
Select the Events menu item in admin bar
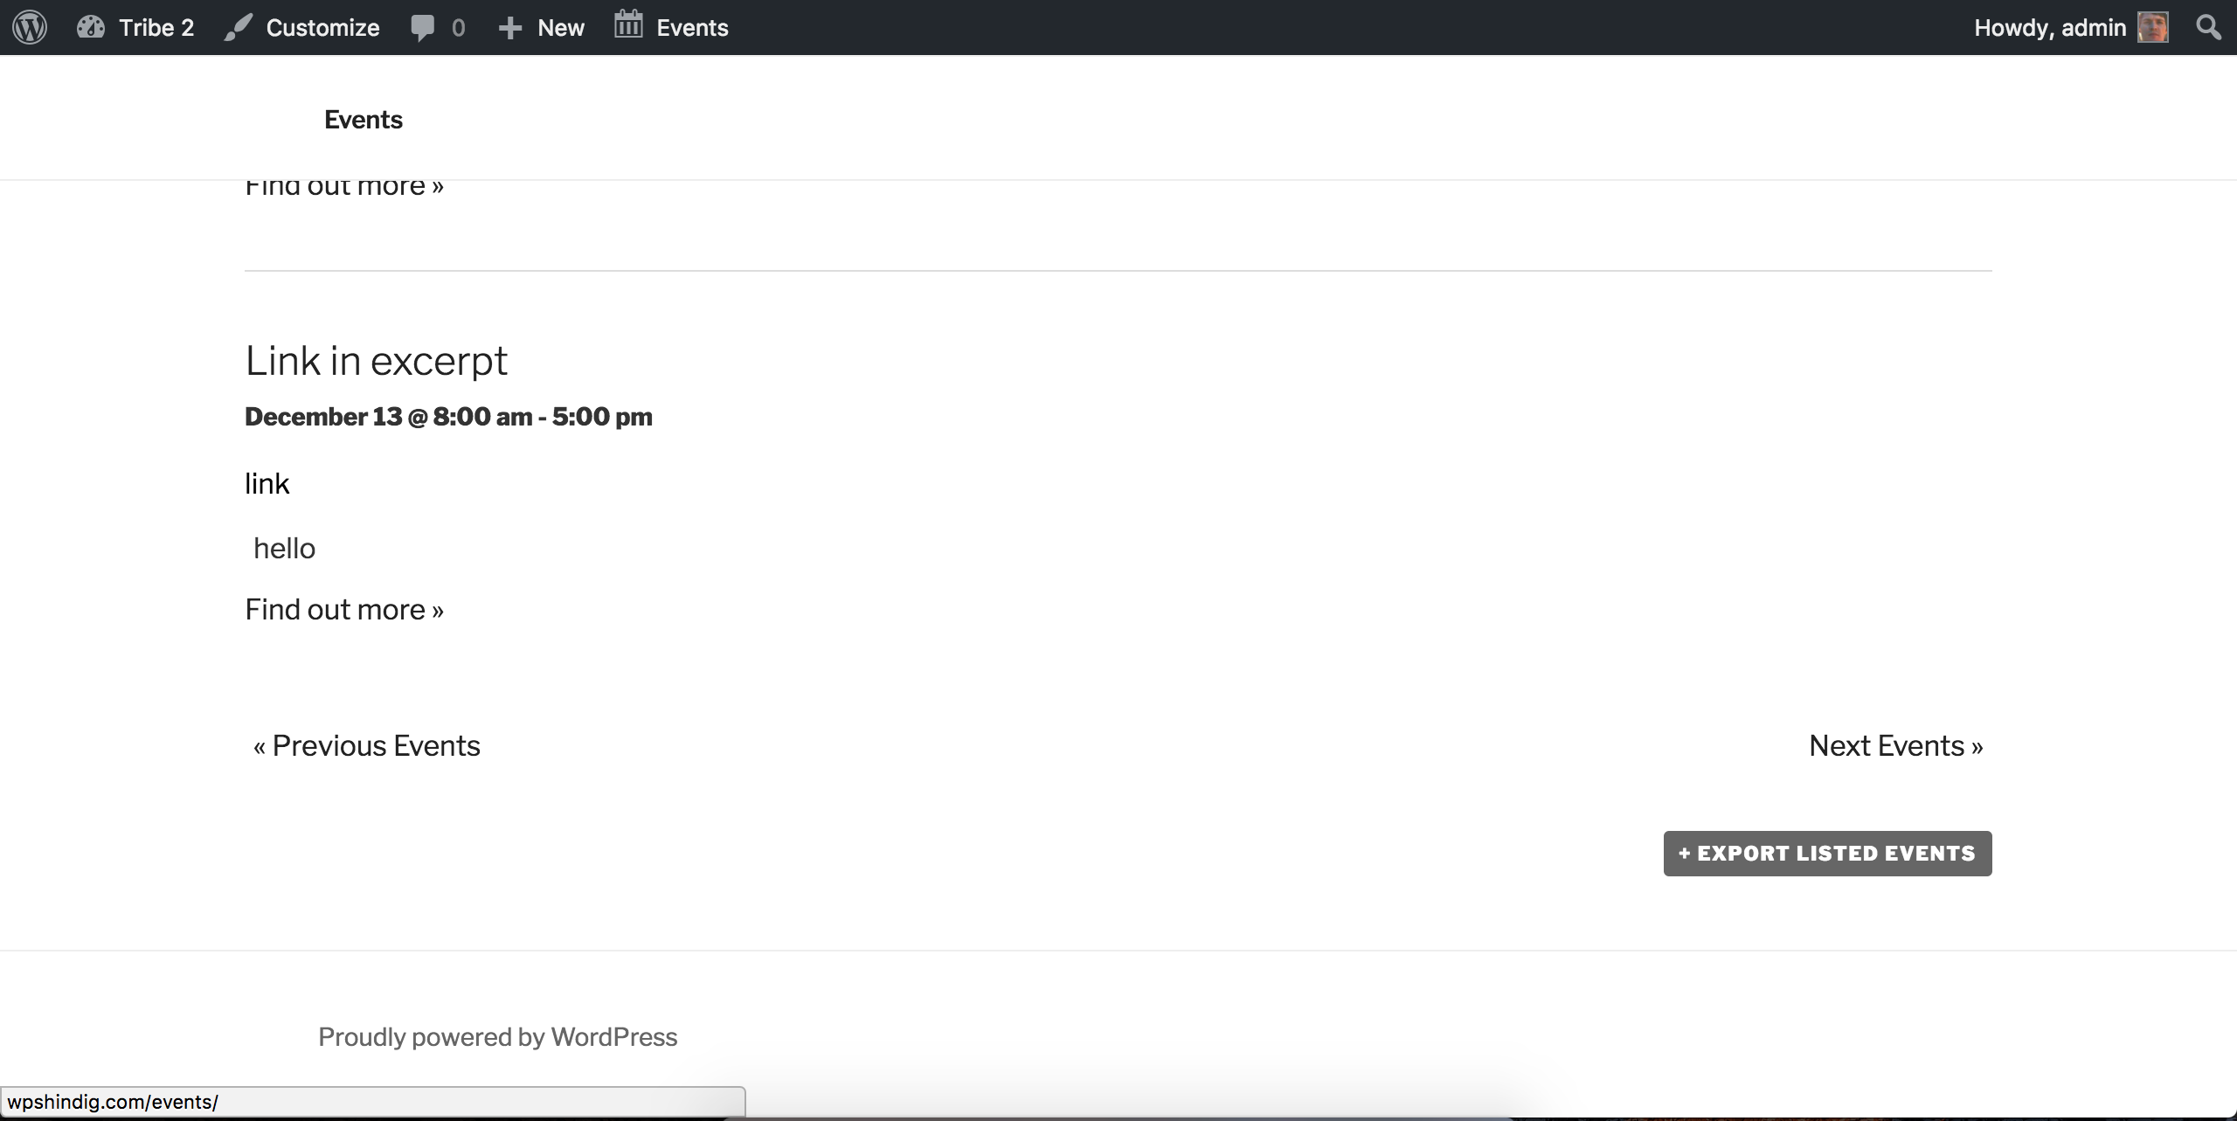691,27
